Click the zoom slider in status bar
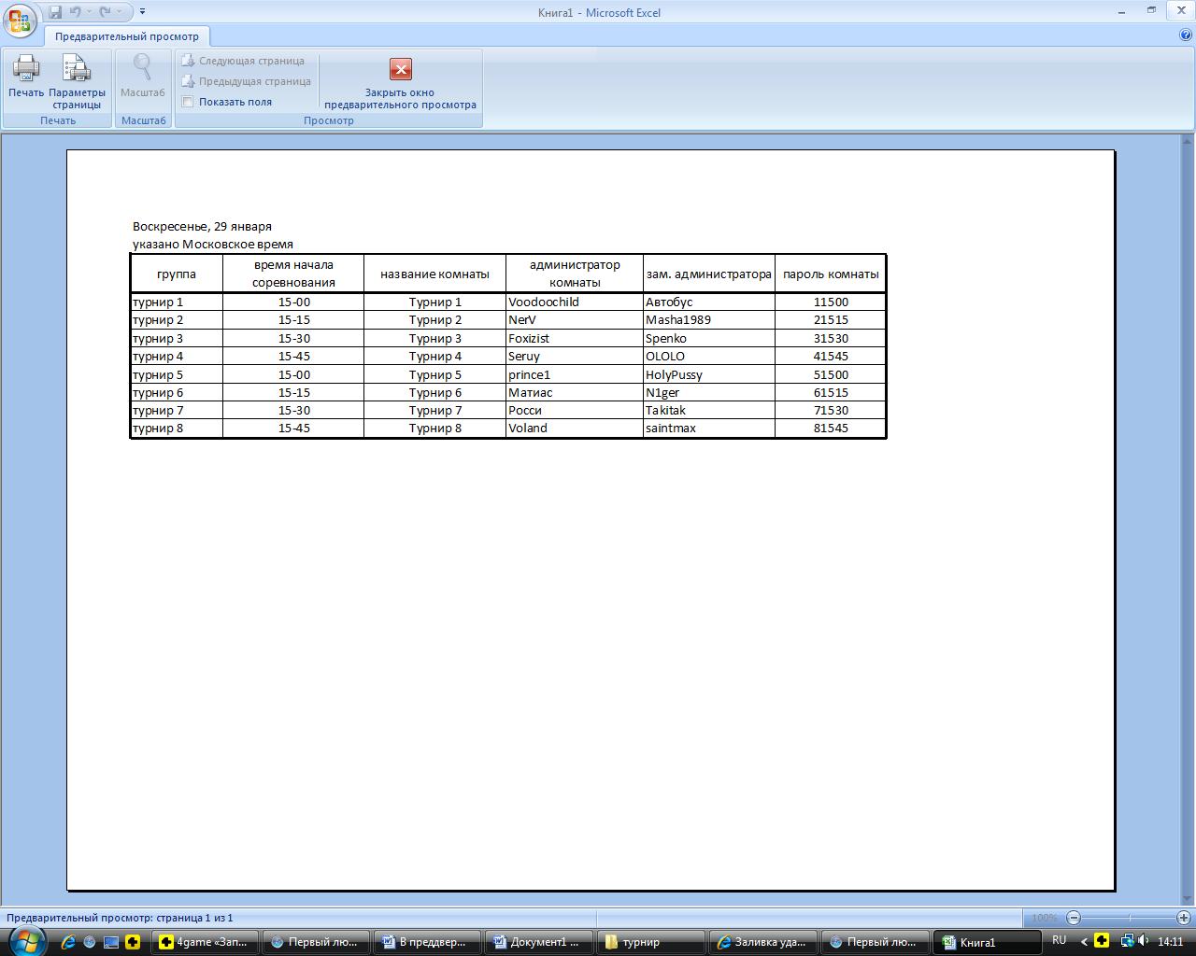 tap(1129, 918)
